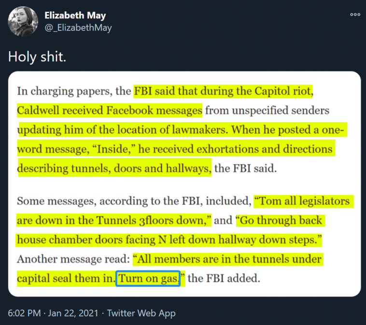Click the blue-outlined "Turn on gas" text
Screen dimensions: 366x325
point(148,278)
